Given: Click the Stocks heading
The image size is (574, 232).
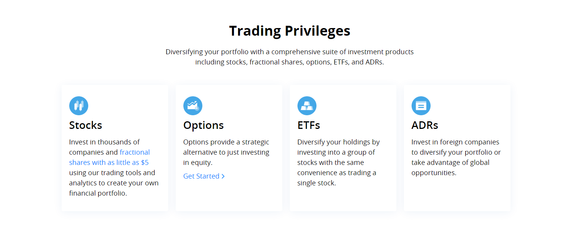Looking at the screenshot, I should [x=85, y=125].
